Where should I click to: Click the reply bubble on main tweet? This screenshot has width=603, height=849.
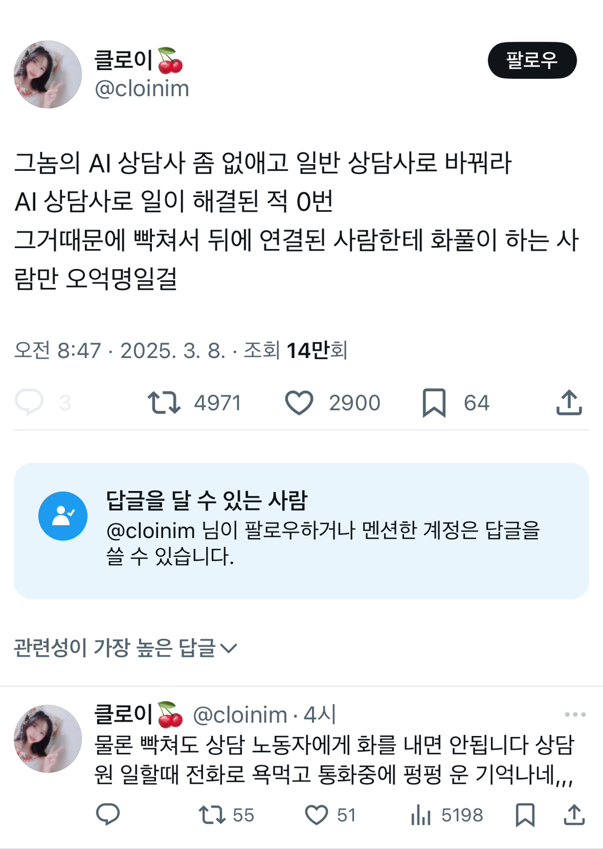(29, 403)
